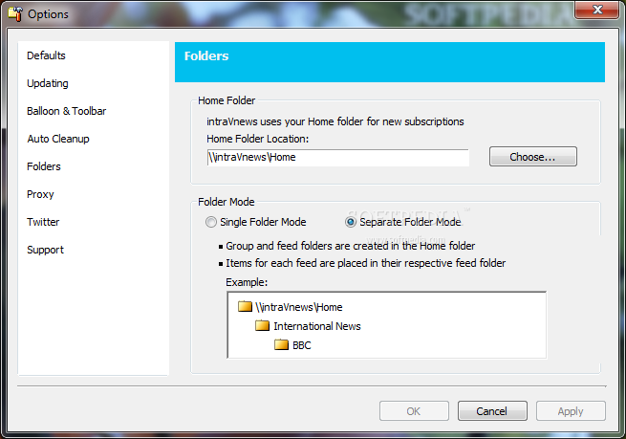Click 'intraVnews uses your Home folder' text

pos(335,121)
